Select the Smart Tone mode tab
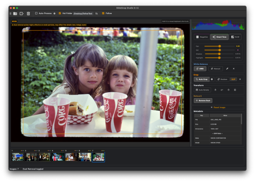The width and height of the screenshot is (255, 182). point(219,37)
